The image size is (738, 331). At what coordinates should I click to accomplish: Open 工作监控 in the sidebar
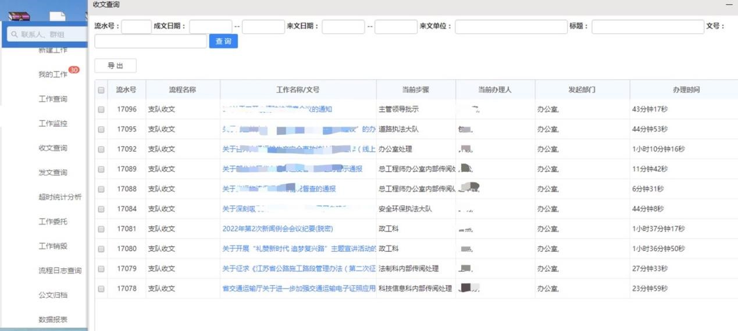point(53,123)
